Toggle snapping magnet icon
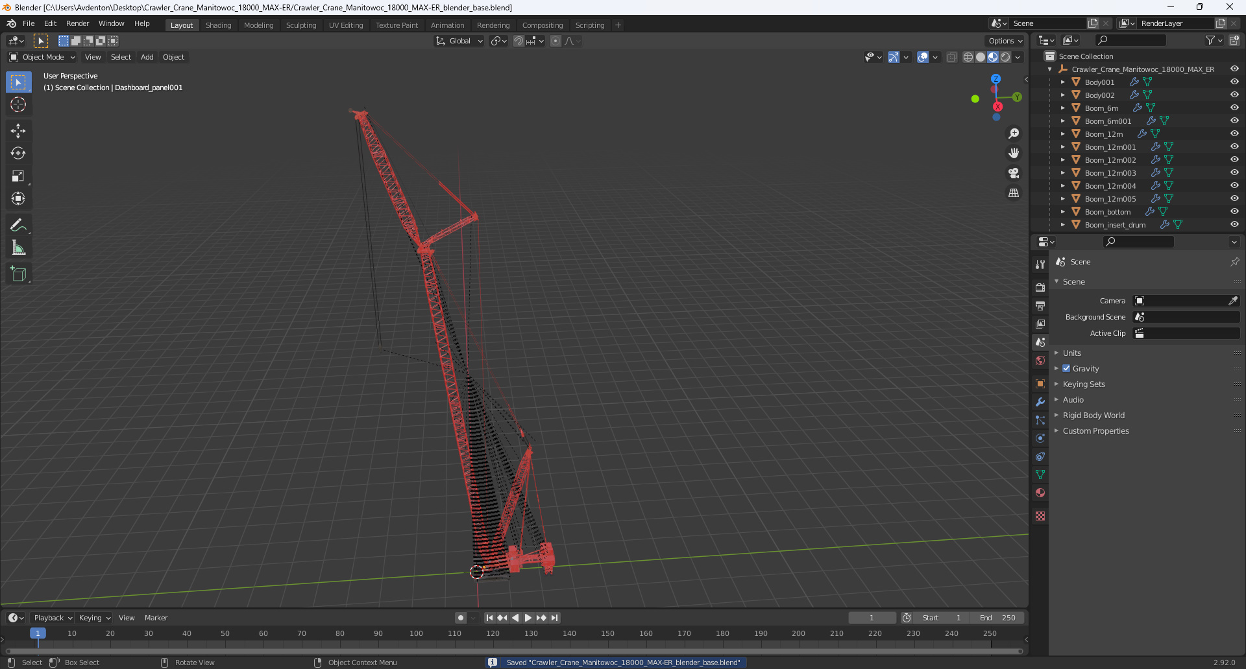1246x669 pixels. coord(519,41)
